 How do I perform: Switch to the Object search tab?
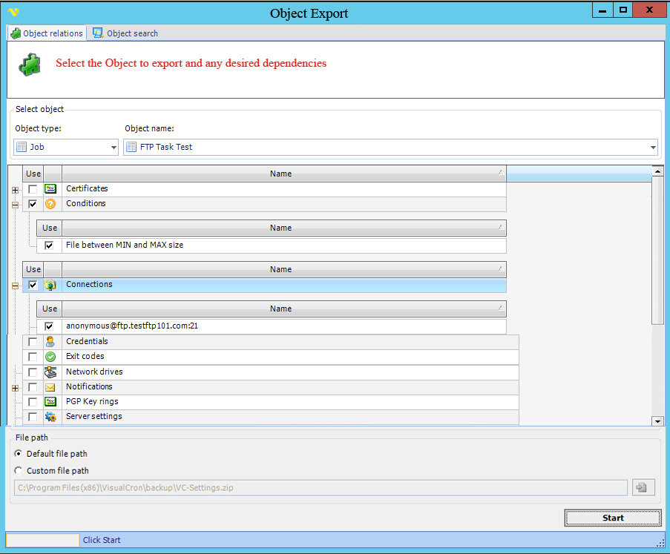pyautogui.click(x=125, y=33)
